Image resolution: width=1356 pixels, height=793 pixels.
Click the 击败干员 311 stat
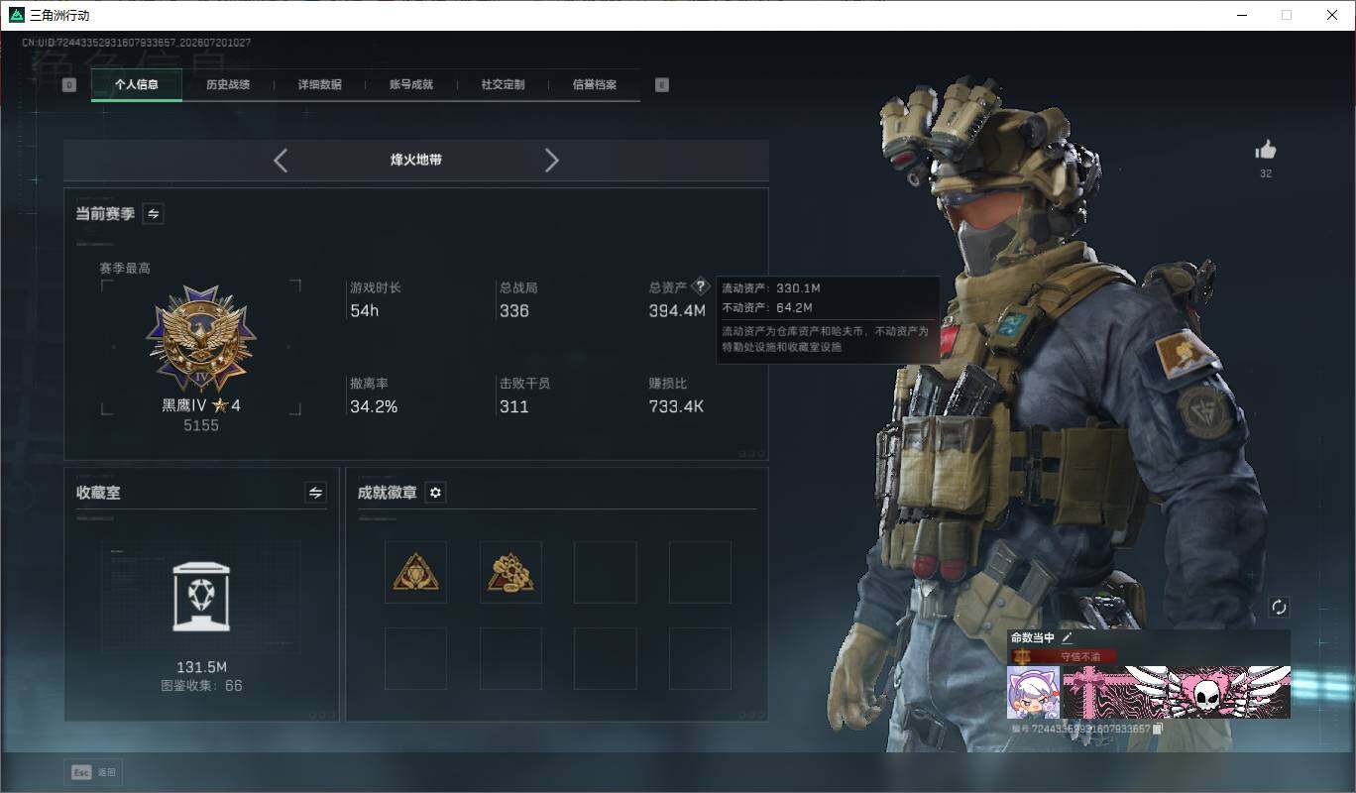(x=523, y=396)
